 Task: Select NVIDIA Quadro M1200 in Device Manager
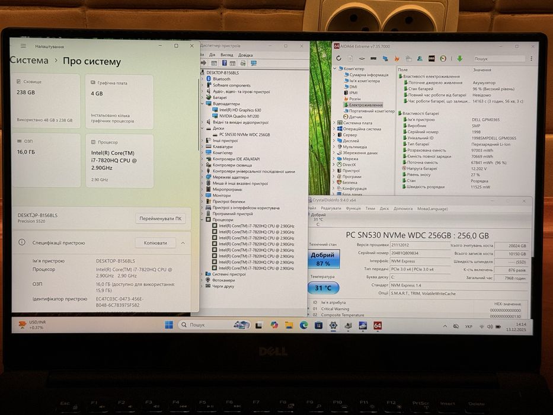coord(235,116)
